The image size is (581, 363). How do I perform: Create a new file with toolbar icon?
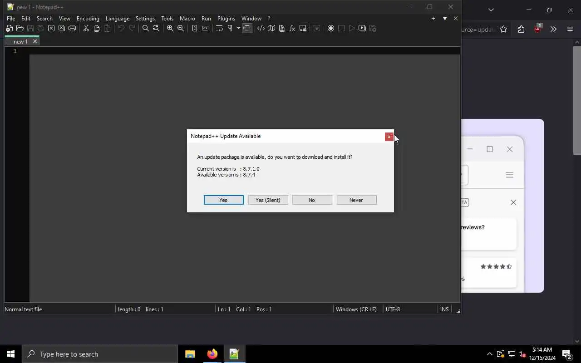click(x=9, y=28)
